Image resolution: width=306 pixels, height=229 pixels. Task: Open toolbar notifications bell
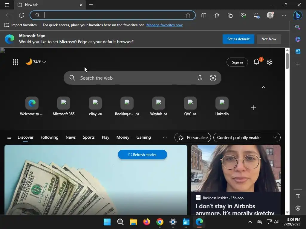pyautogui.click(x=256, y=15)
